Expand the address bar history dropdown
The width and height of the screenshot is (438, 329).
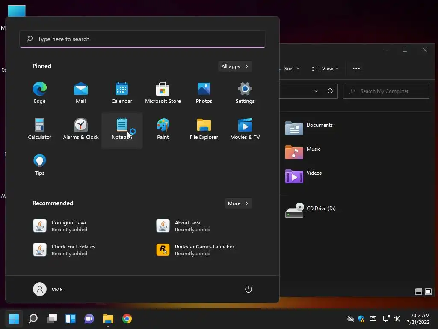click(316, 91)
